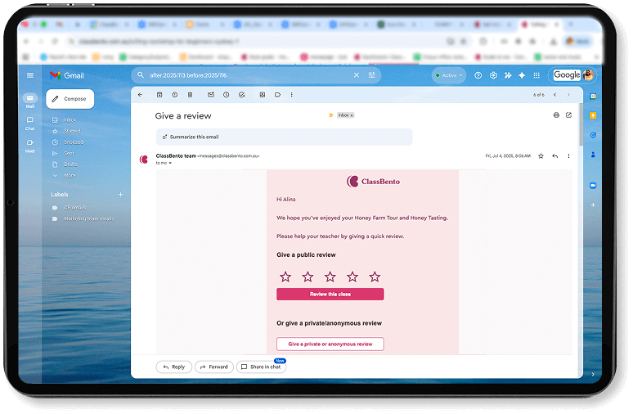Image resolution: width=633 pixels, height=414 pixels.
Task: Print this email
Action: [x=556, y=115]
